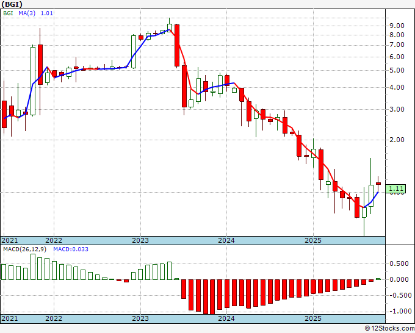Click the 1.01 moving average value
Screen dimensions: 415x333
[x=47, y=13]
